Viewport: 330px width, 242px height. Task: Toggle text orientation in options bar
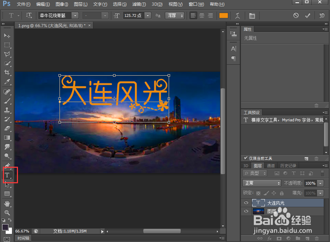tap(29, 15)
